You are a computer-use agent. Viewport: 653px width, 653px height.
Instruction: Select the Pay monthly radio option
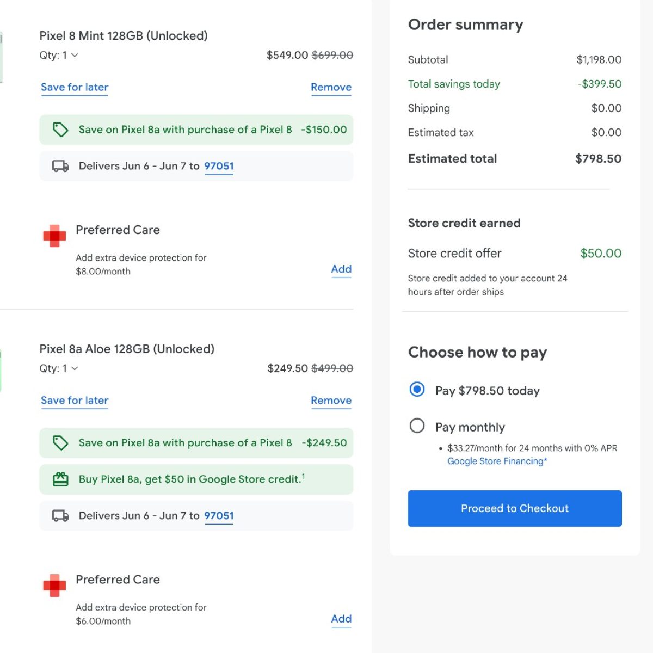pyautogui.click(x=417, y=426)
